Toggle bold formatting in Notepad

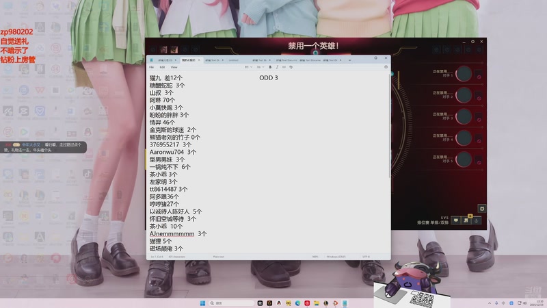click(x=270, y=67)
